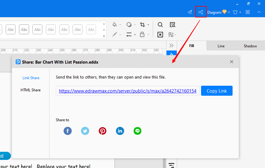The width and height of the screenshot is (265, 168).
Task: Click the magnifier Search icon
Action: 160,25
